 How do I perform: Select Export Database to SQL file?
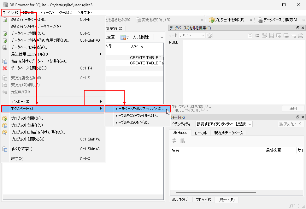pyautogui.click(x=139, y=109)
